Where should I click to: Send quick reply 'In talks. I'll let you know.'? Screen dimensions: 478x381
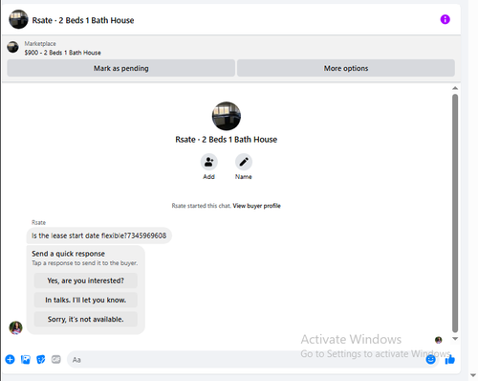(x=86, y=300)
